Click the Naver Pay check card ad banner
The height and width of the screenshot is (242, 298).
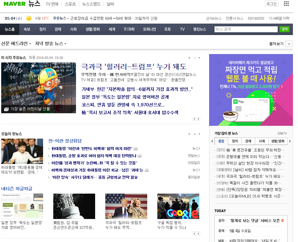click(x=251, y=90)
